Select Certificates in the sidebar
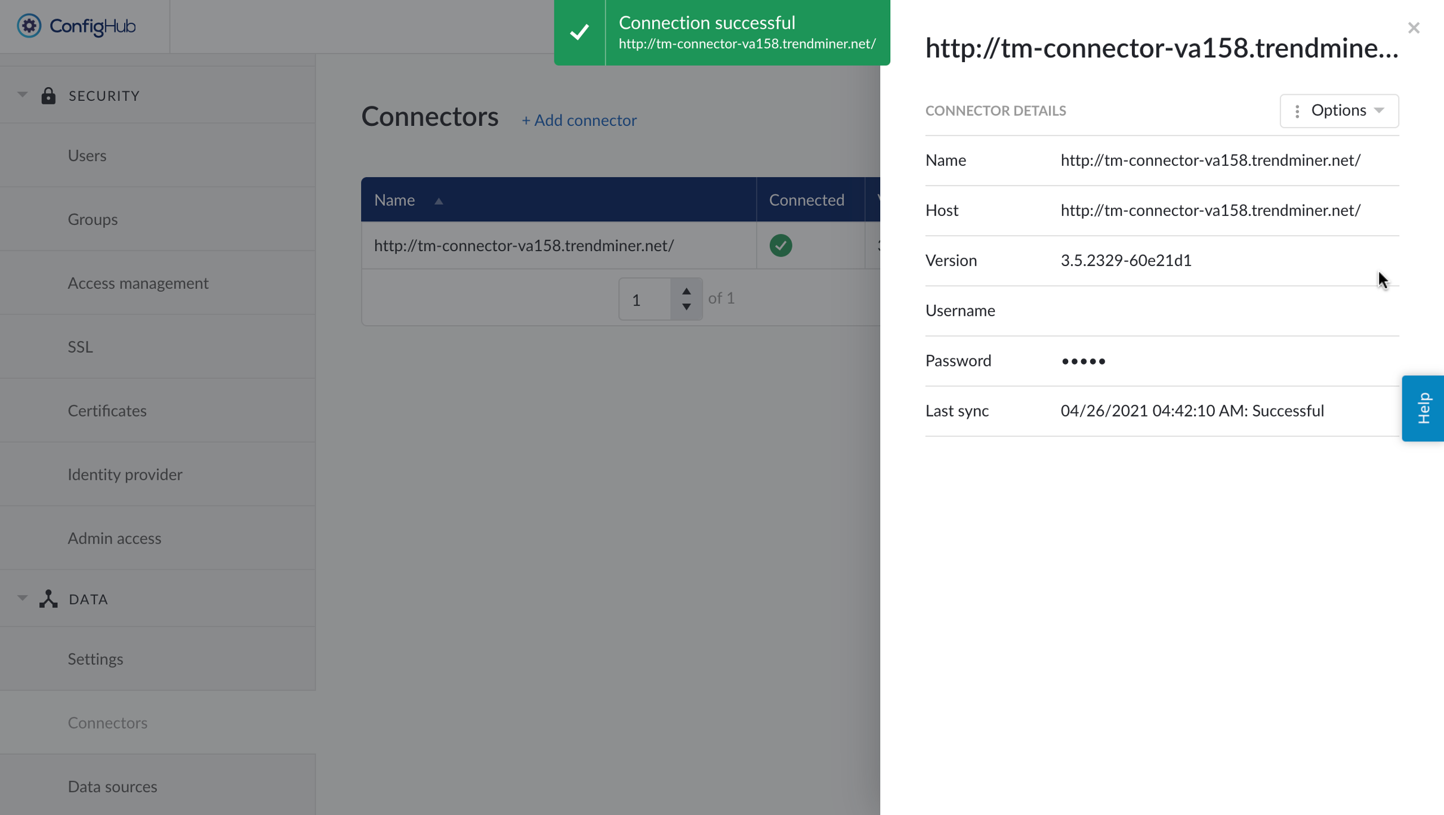This screenshot has height=815, width=1444. (x=107, y=410)
